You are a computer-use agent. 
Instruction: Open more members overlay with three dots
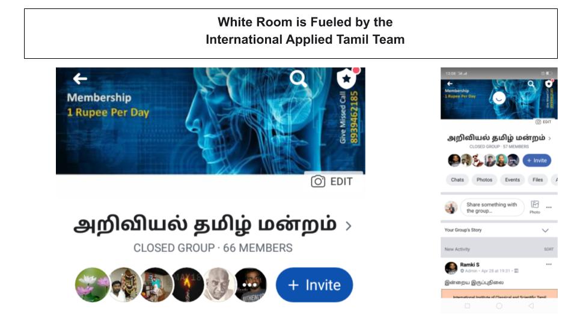pos(250,284)
